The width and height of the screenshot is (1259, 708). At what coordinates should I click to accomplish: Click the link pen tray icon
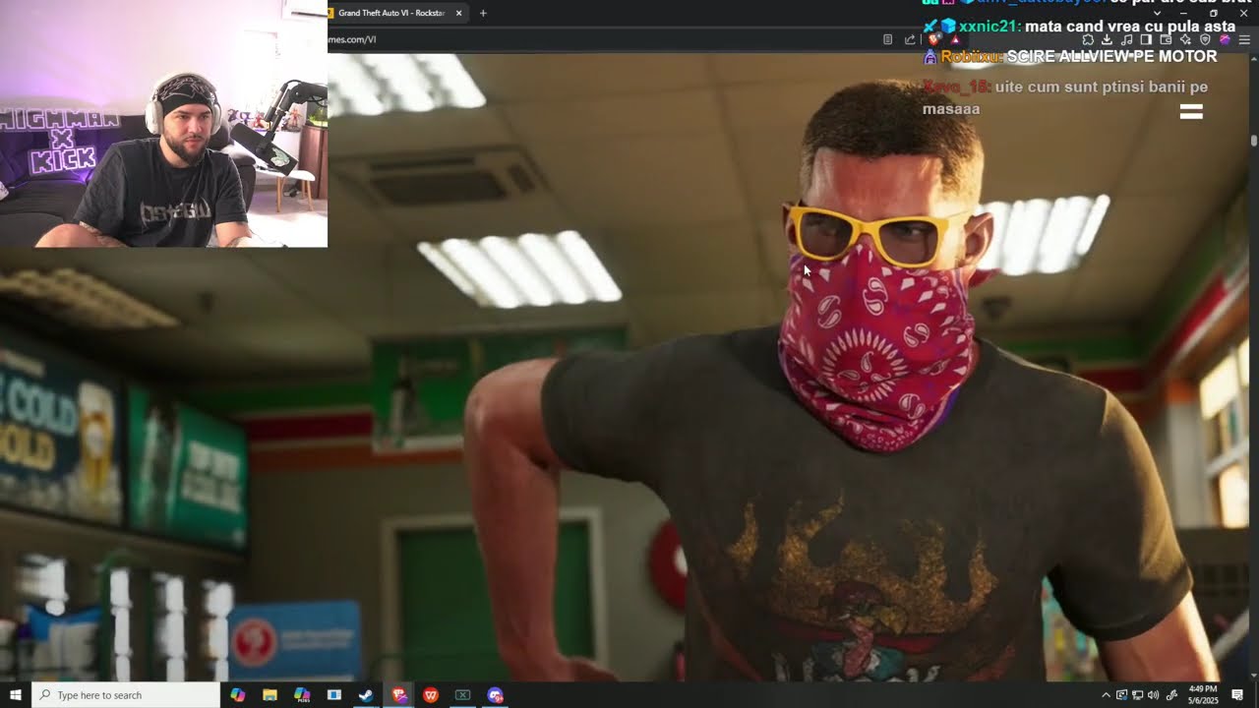point(1171,695)
